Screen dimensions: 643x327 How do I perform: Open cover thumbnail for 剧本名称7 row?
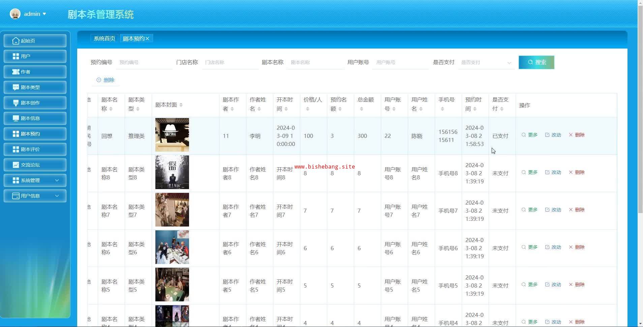[x=172, y=210]
